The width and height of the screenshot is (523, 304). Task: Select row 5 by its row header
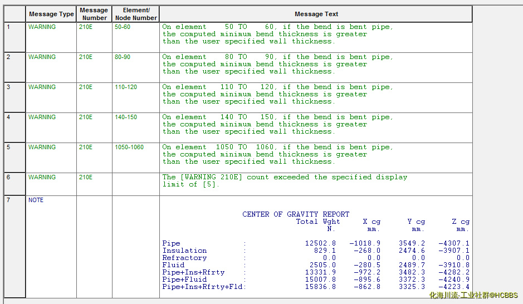pos(14,158)
